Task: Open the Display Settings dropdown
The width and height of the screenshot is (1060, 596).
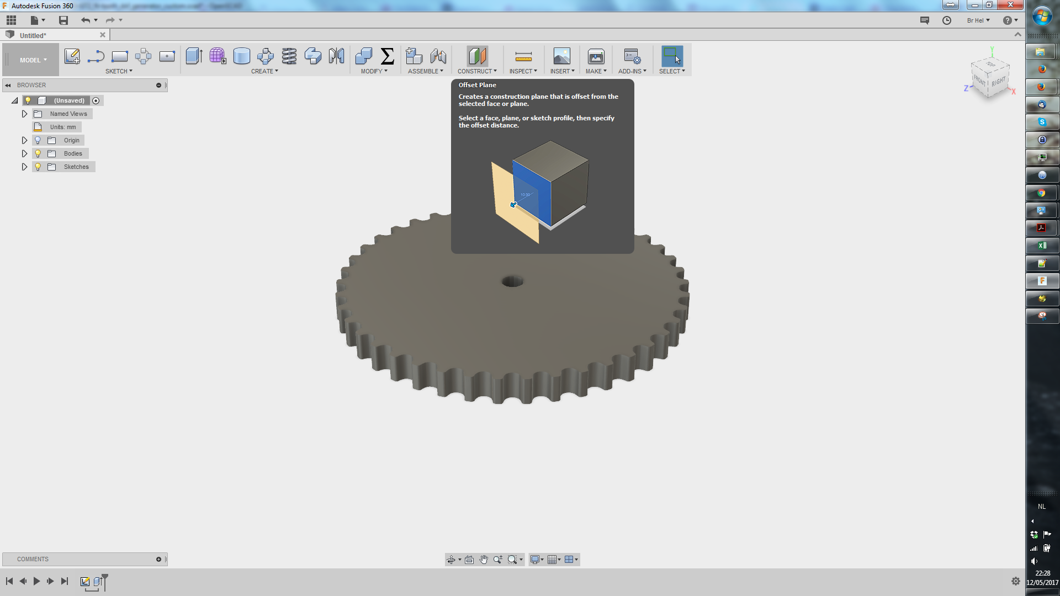Action: tap(537, 560)
